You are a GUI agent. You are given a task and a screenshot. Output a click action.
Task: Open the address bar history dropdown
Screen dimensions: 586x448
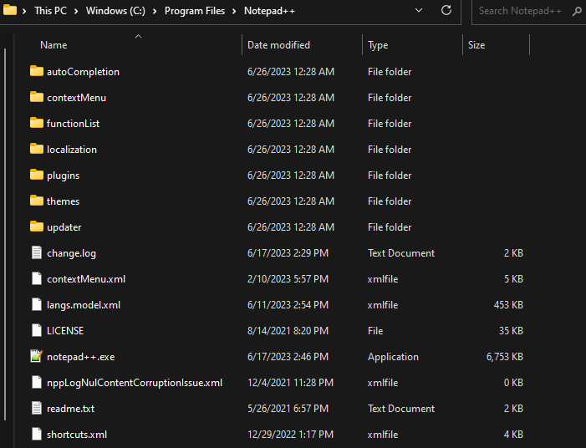(x=419, y=11)
